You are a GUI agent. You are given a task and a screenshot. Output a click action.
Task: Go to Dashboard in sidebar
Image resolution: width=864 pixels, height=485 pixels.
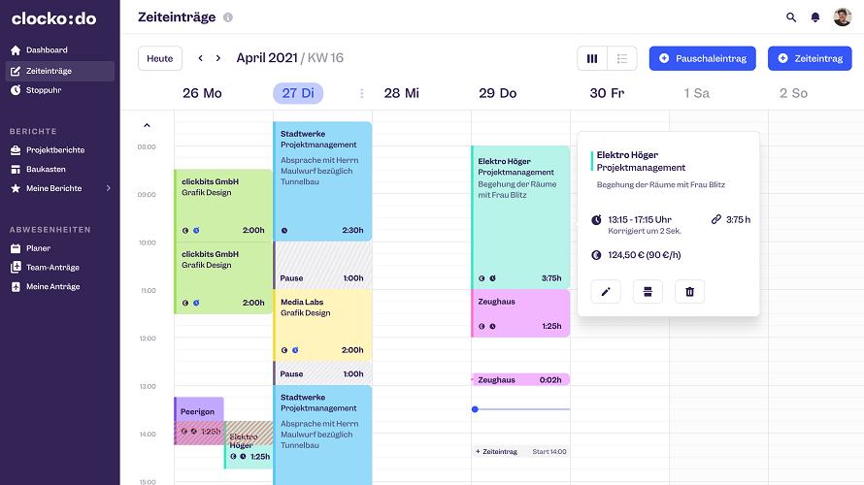pyautogui.click(x=59, y=50)
